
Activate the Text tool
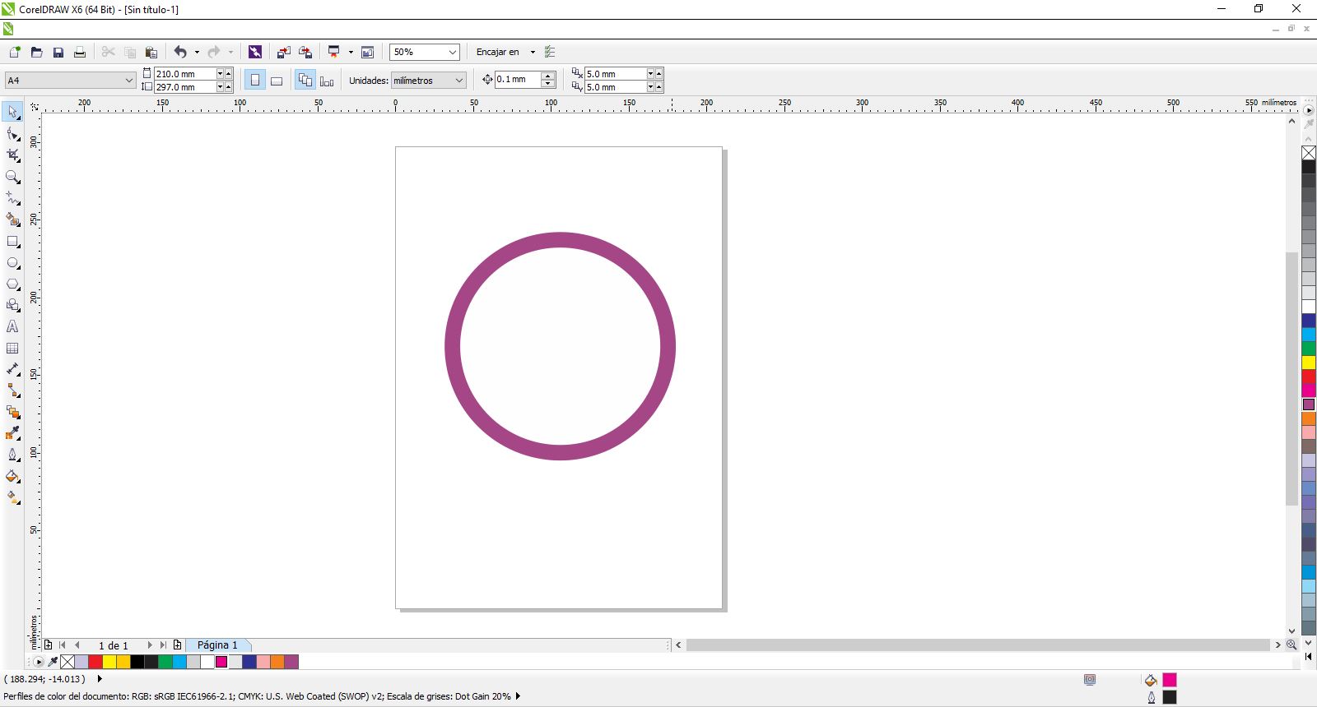point(12,327)
